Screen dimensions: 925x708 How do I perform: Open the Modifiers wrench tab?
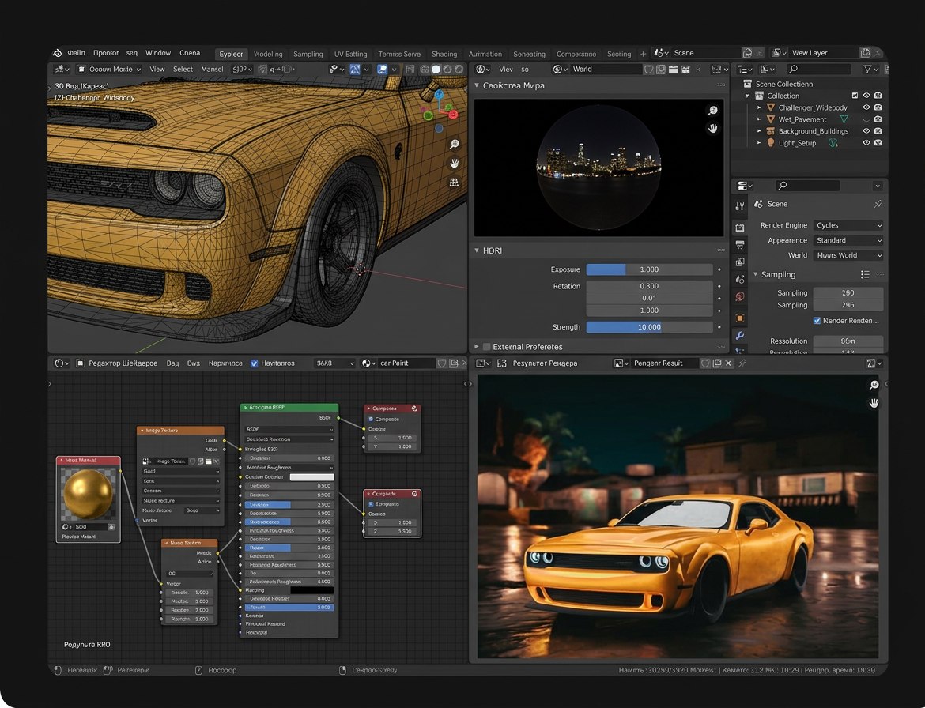click(x=740, y=335)
